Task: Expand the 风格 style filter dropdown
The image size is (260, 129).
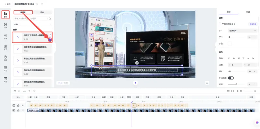Action: 32,24
